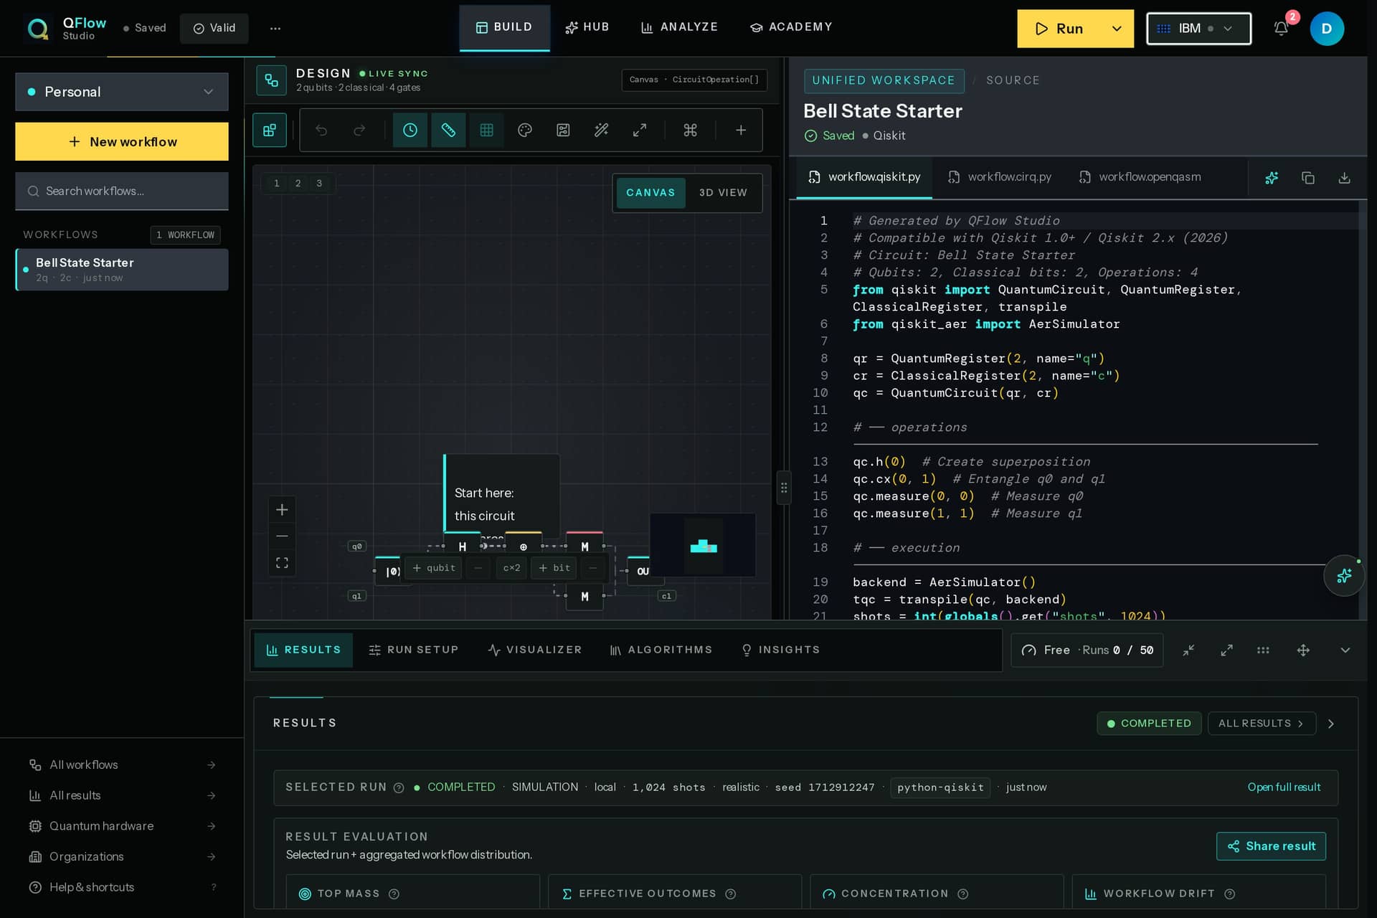Copy the source code with copy icon
This screenshot has width=1377, height=918.
pyautogui.click(x=1308, y=178)
